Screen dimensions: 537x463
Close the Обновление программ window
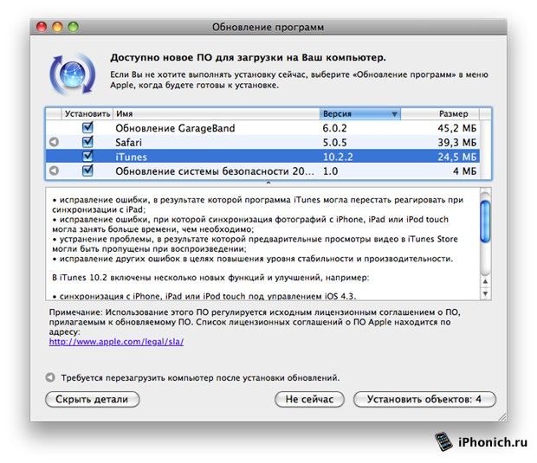[x=42, y=27]
